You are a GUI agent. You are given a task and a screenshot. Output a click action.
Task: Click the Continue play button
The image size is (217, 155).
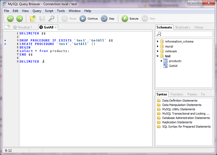tap(89, 18)
